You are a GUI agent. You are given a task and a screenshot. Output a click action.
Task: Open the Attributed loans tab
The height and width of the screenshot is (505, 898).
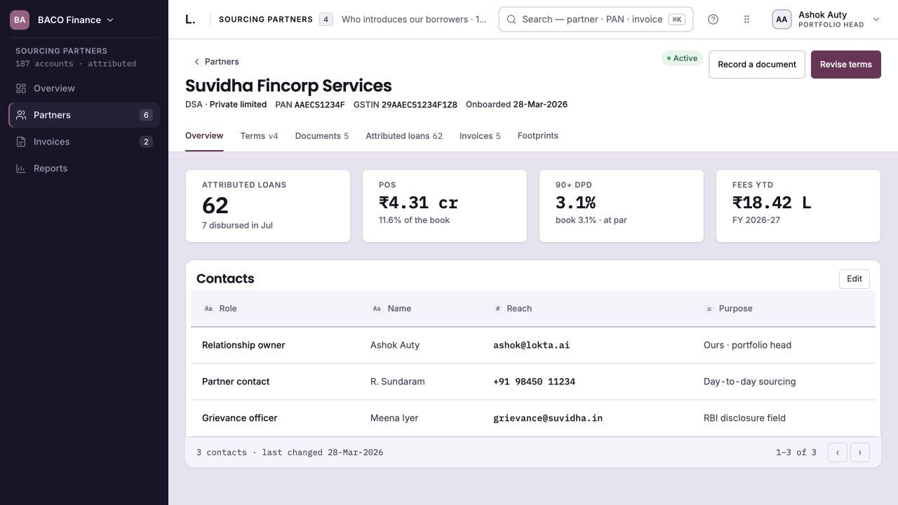click(404, 136)
